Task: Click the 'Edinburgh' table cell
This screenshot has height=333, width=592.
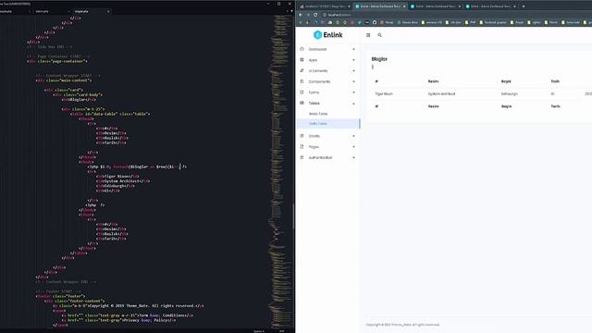Action: 510,93
